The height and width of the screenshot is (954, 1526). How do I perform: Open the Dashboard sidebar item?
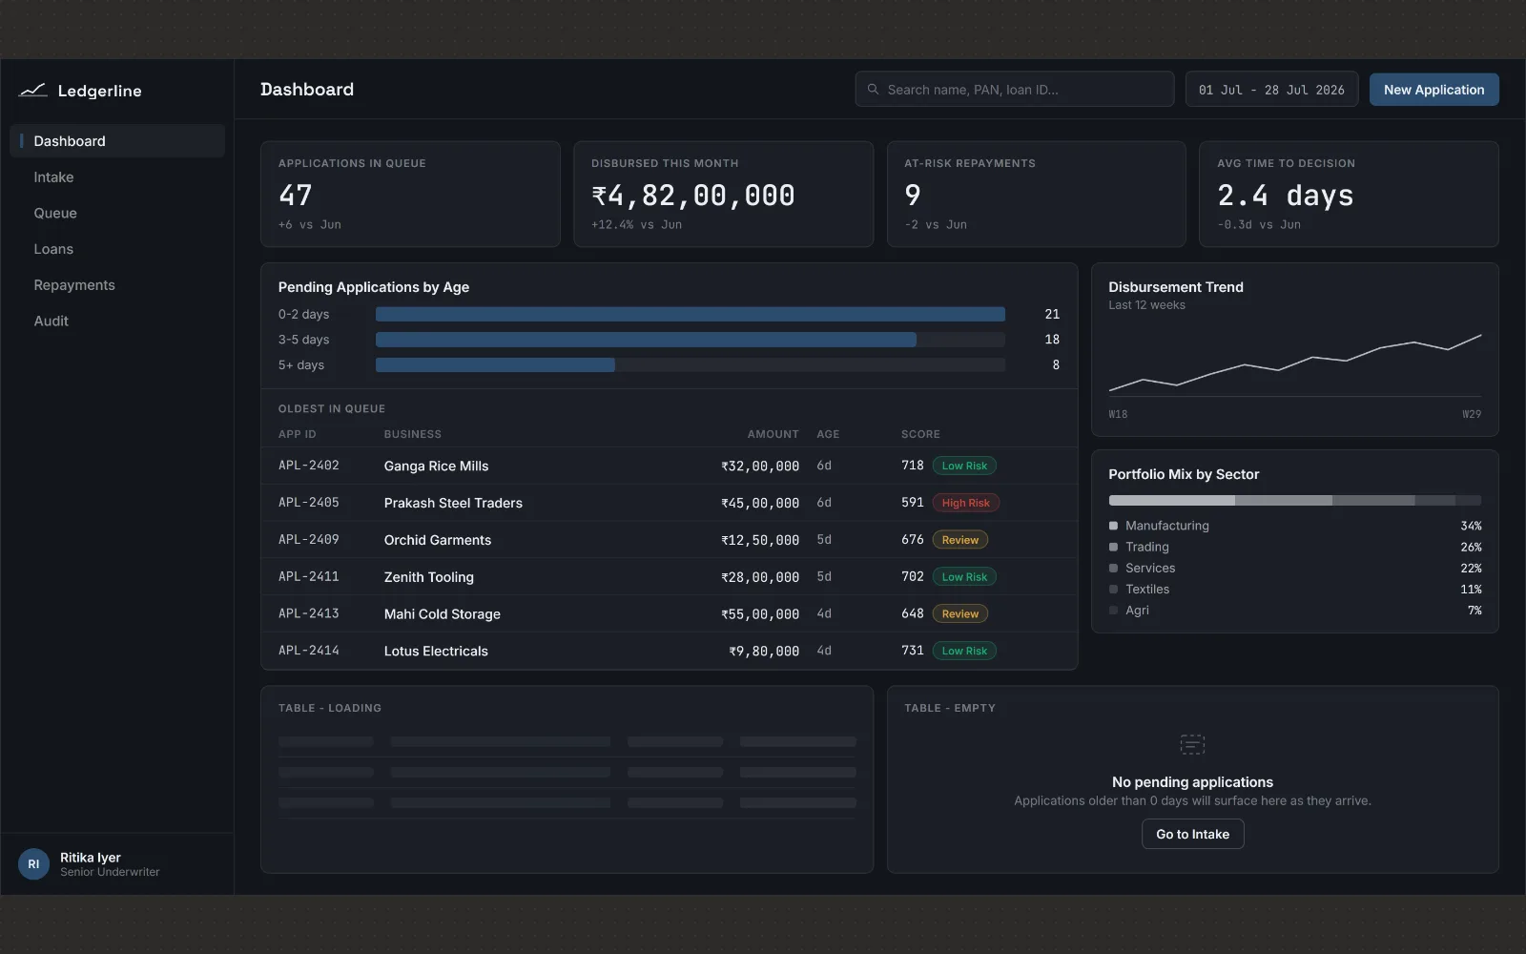[117, 141]
